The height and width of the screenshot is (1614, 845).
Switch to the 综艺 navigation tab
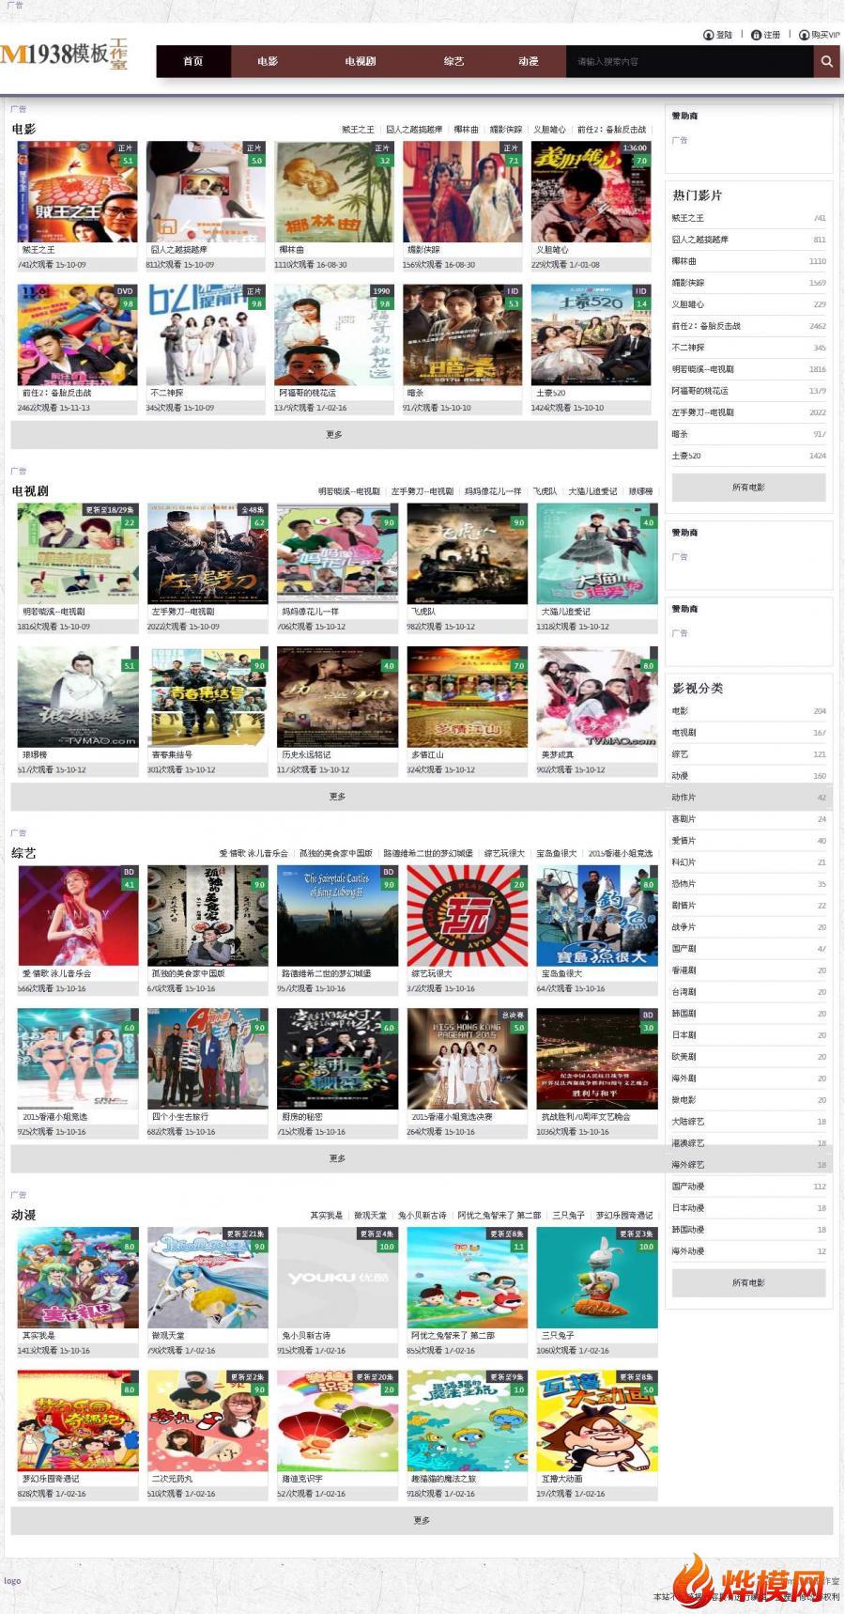click(453, 62)
